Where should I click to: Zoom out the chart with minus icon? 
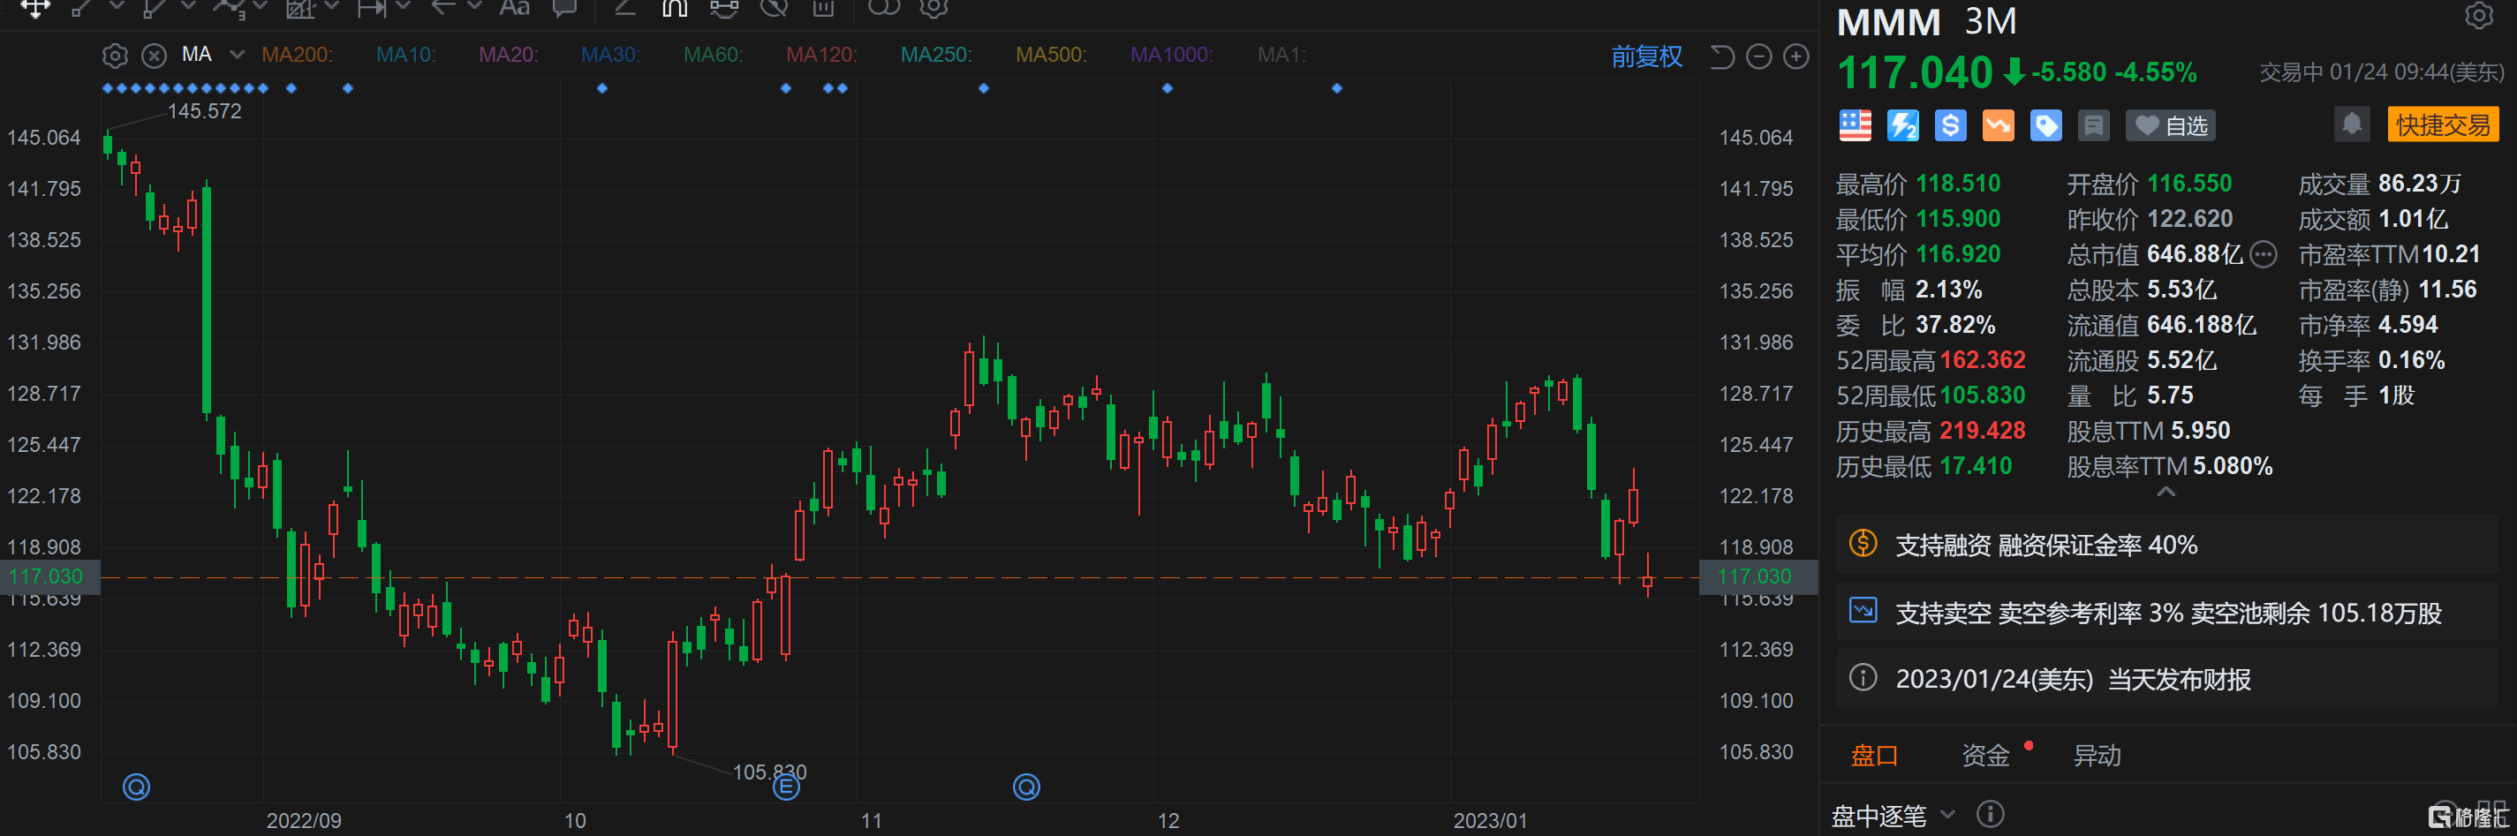pyautogui.click(x=1758, y=56)
